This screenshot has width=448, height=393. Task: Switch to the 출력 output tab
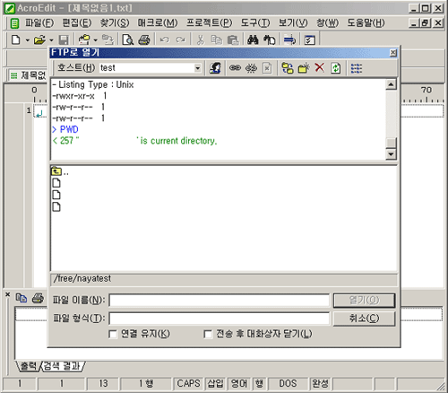[29, 366]
